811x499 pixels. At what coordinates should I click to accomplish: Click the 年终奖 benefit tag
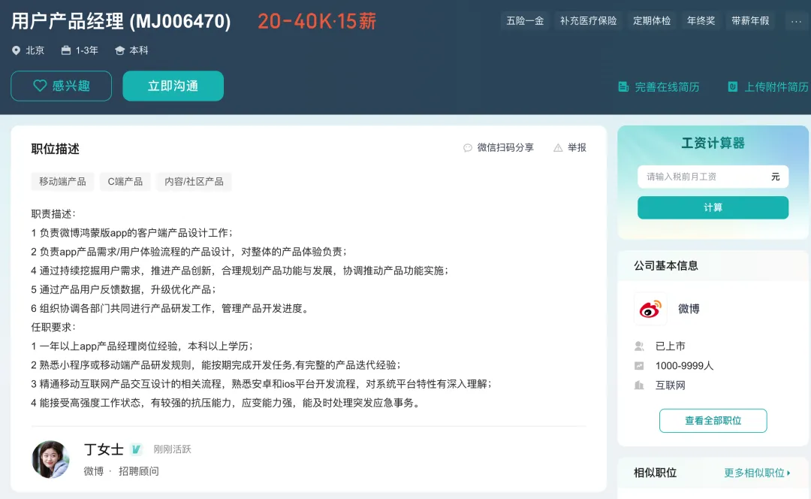coord(701,21)
